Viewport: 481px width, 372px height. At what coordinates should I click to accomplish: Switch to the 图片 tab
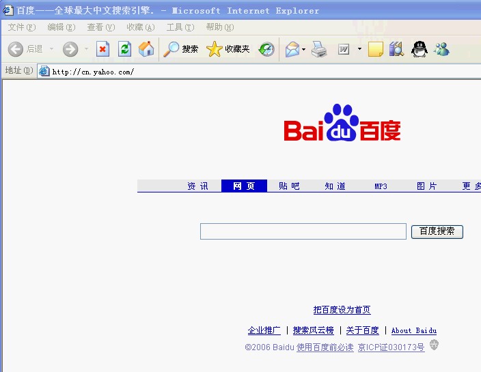coord(426,186)
